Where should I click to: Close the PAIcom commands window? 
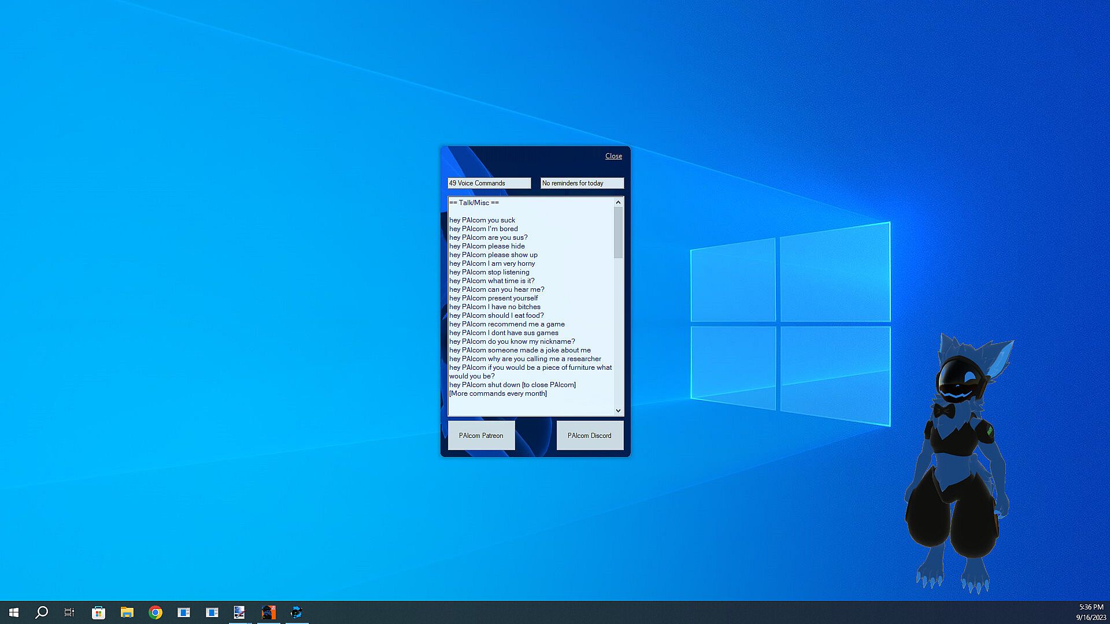pos(613,156)
